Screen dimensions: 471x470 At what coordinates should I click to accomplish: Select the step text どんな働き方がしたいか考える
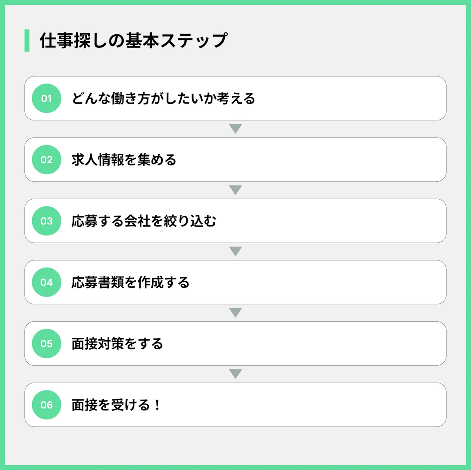tap(163, 98)
